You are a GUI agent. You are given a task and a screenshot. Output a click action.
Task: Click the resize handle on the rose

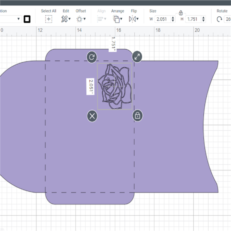tap(137, 56)
